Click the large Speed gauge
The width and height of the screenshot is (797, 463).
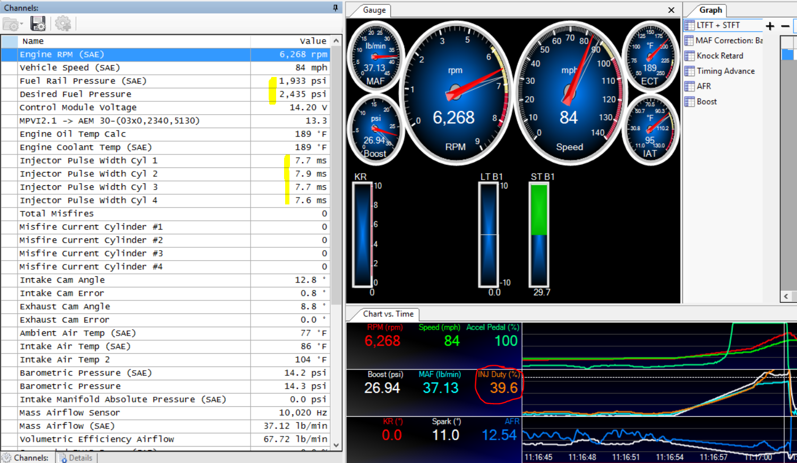tap(569, 93)
